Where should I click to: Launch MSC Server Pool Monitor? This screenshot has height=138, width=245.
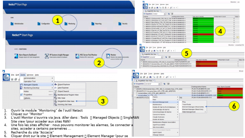point(86,56)
